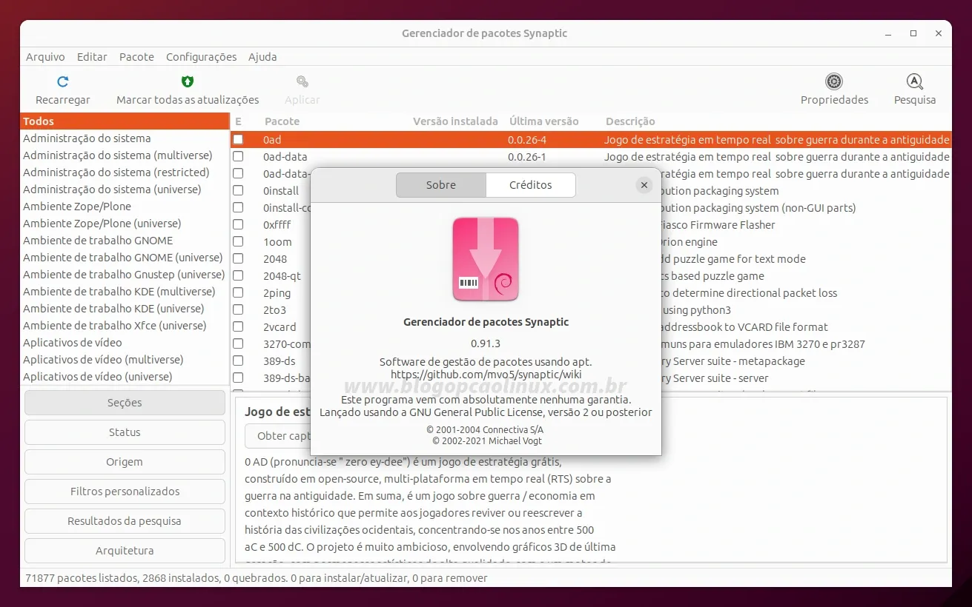Open the Configurações menu
This screenshot has width=972, height=607.
[202, 57]
